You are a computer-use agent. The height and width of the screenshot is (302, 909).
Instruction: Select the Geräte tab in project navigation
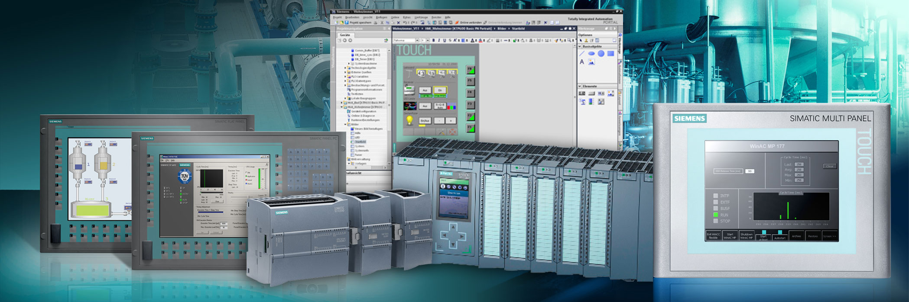point(345,35)
